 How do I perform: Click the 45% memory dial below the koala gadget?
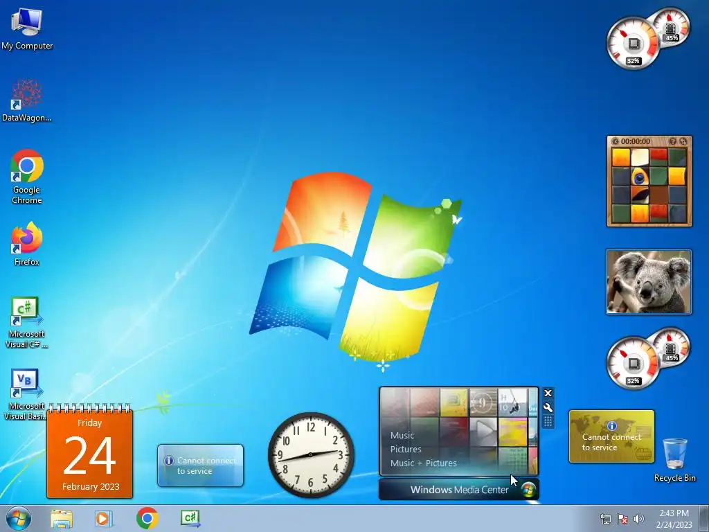(671, 346)
